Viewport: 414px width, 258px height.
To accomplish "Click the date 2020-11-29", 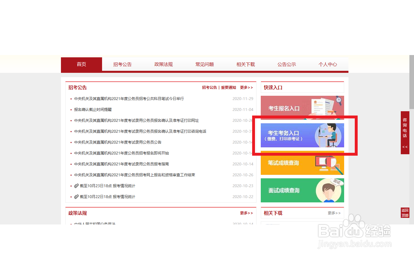I will pos(243,99).
